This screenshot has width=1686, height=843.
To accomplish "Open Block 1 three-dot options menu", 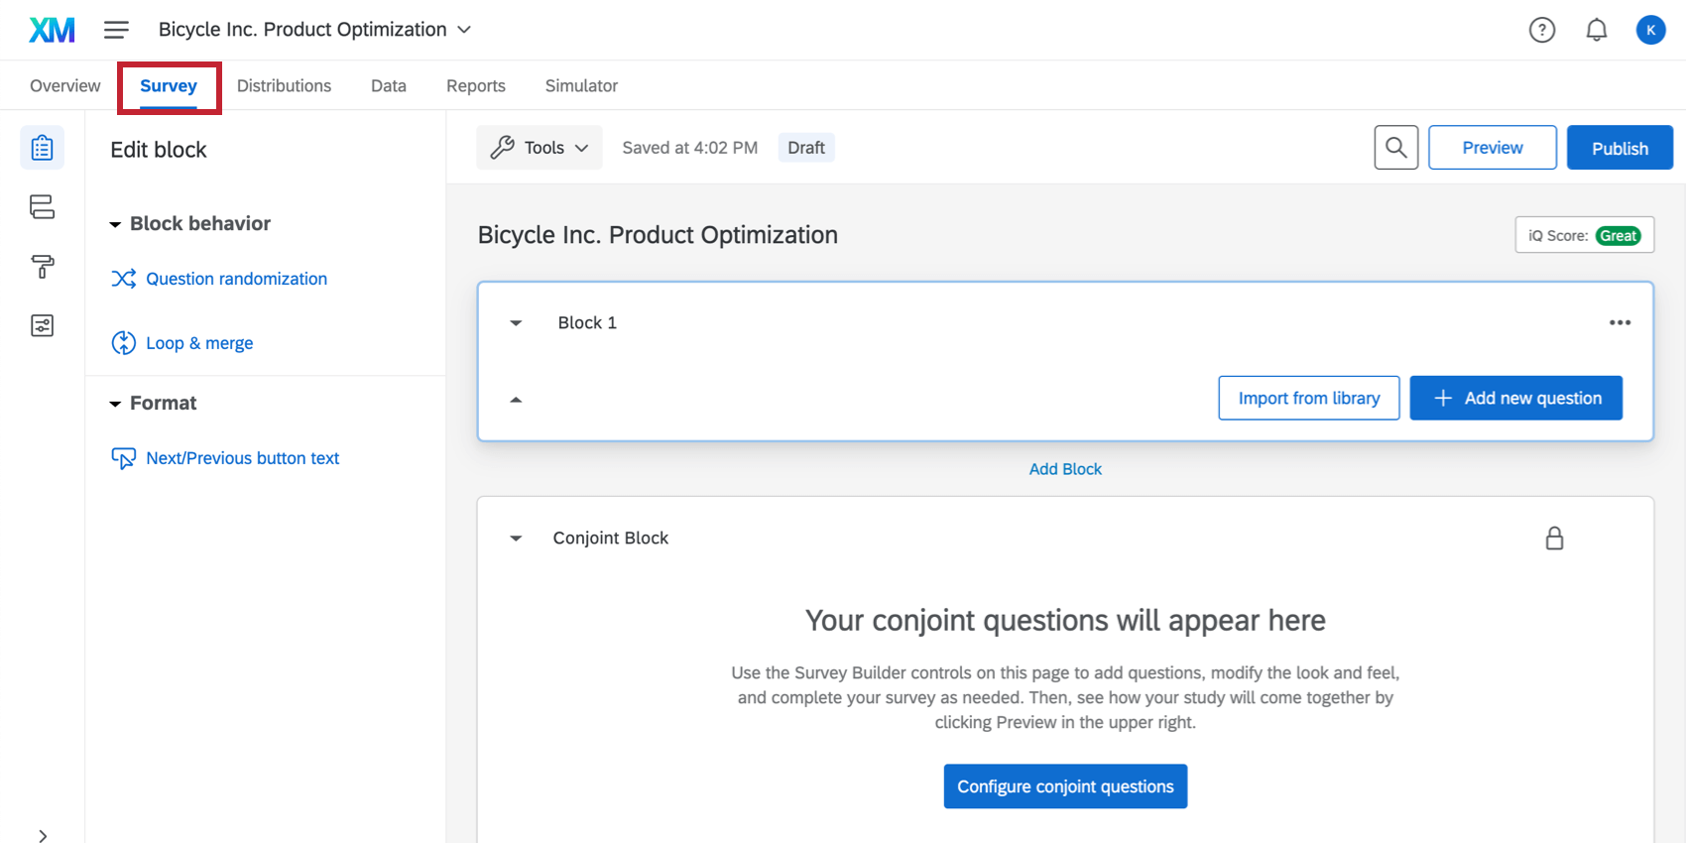I will click(1620, 322).
